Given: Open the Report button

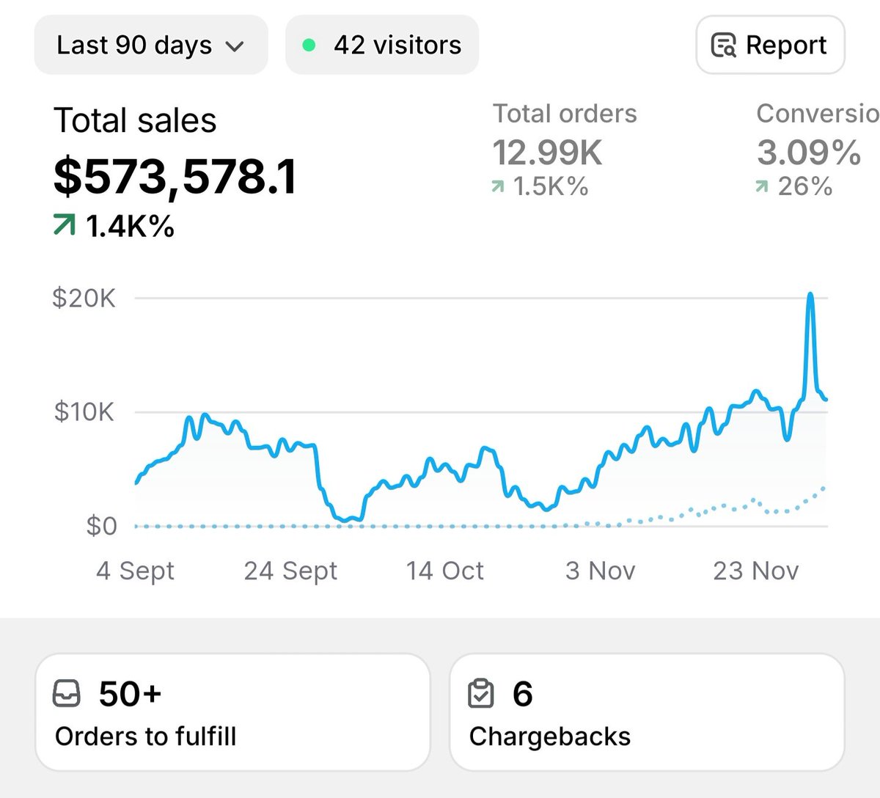Looking at the screenshot, I should tap(770, 45).
